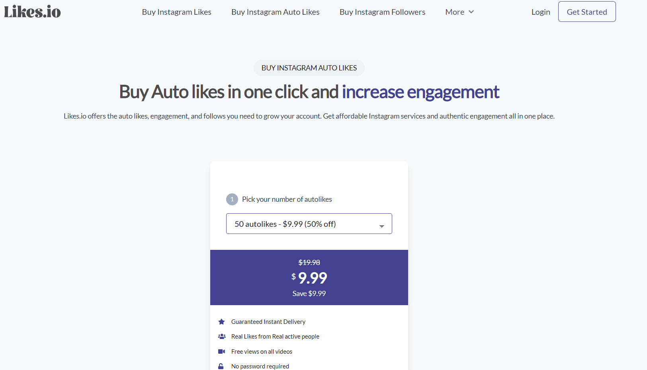The width and height of the screenshot is (647, 370).
Task: Click the BUY INSTAGRAM AUTO LIKES pill
Action: [309, 68]
